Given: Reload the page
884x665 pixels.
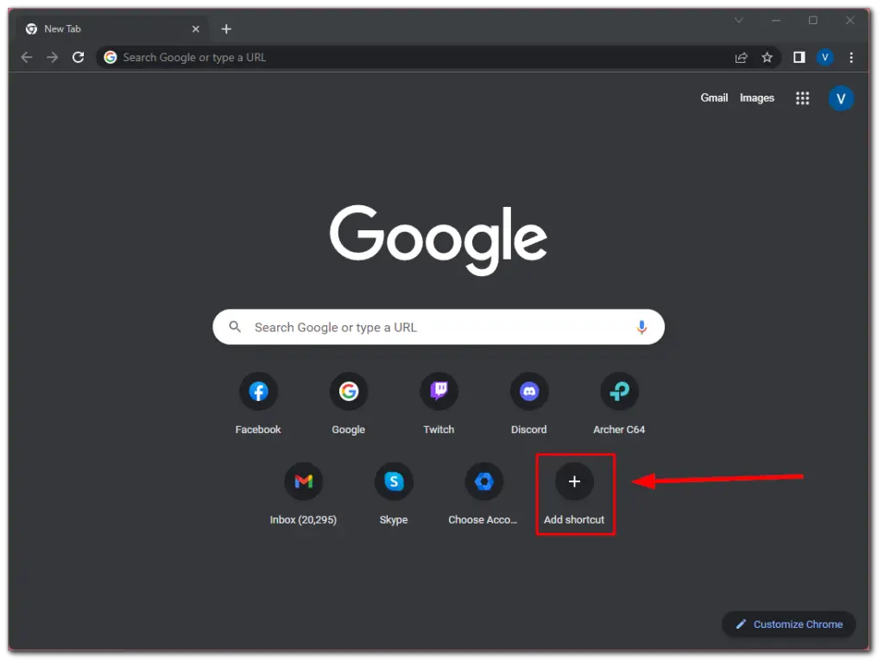Looking at the screenshot, I should click(x=78, y=57).
